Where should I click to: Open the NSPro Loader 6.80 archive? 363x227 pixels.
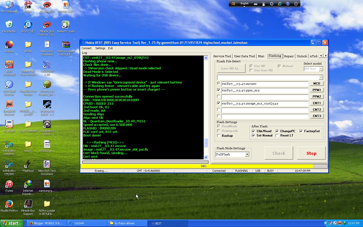point(66,48)
